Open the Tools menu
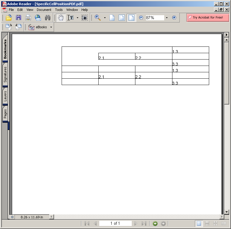Screen dimensions: 231x229 tap(59, 10)
